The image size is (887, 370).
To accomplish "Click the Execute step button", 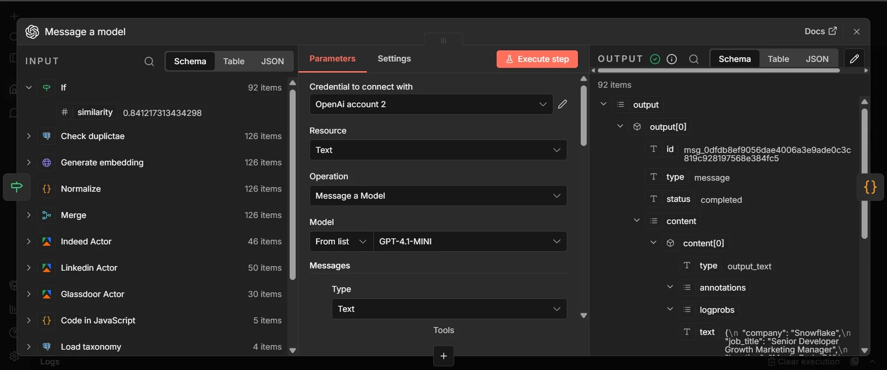I will (x=537, y=59).
